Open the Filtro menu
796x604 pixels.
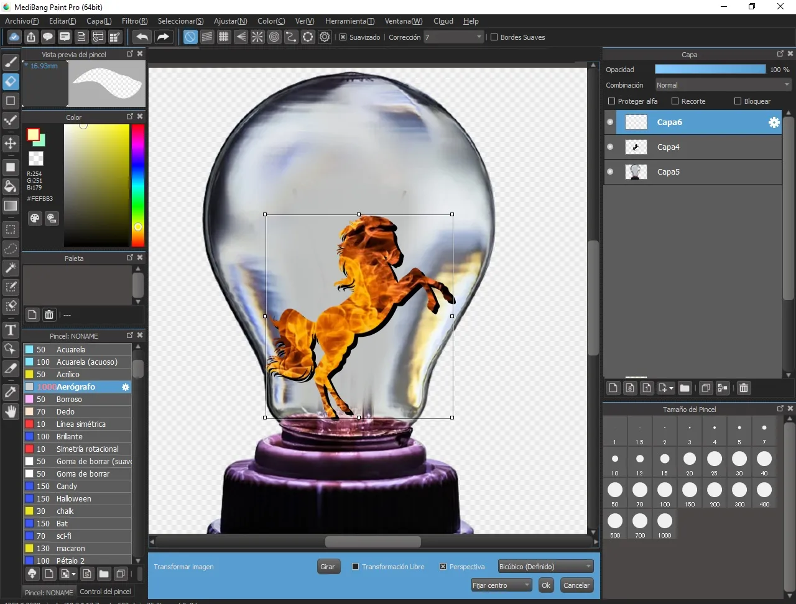point(135,21)
